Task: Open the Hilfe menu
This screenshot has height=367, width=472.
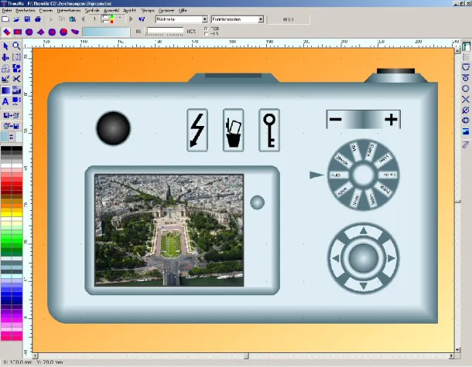Action: coord(183,12)
